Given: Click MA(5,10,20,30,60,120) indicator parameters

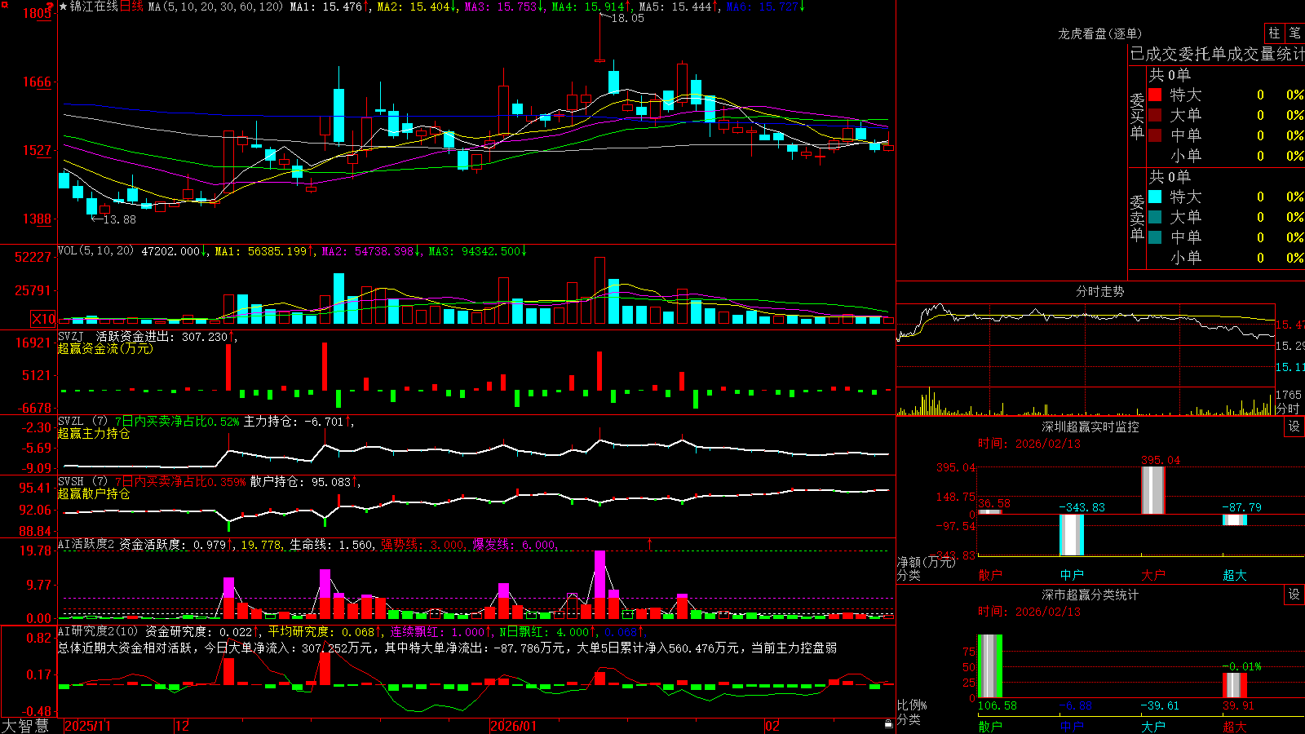Looking at the screenshot, I should (216, 7).
